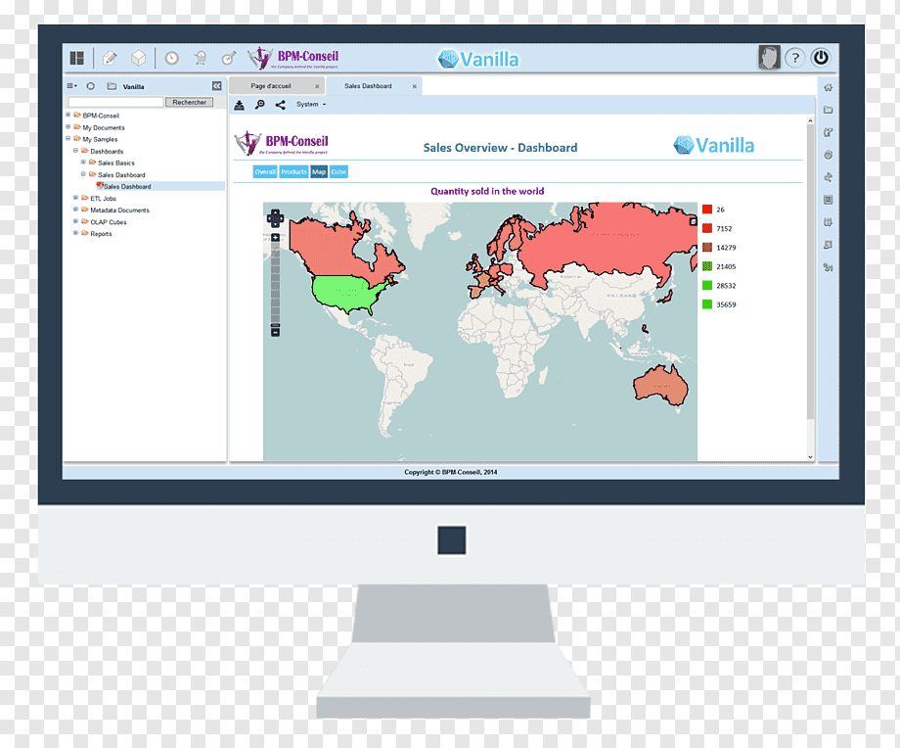This screenshot has height=748, width=900.
Task: Click the power logout button
Action: click(x=821, y=58)
